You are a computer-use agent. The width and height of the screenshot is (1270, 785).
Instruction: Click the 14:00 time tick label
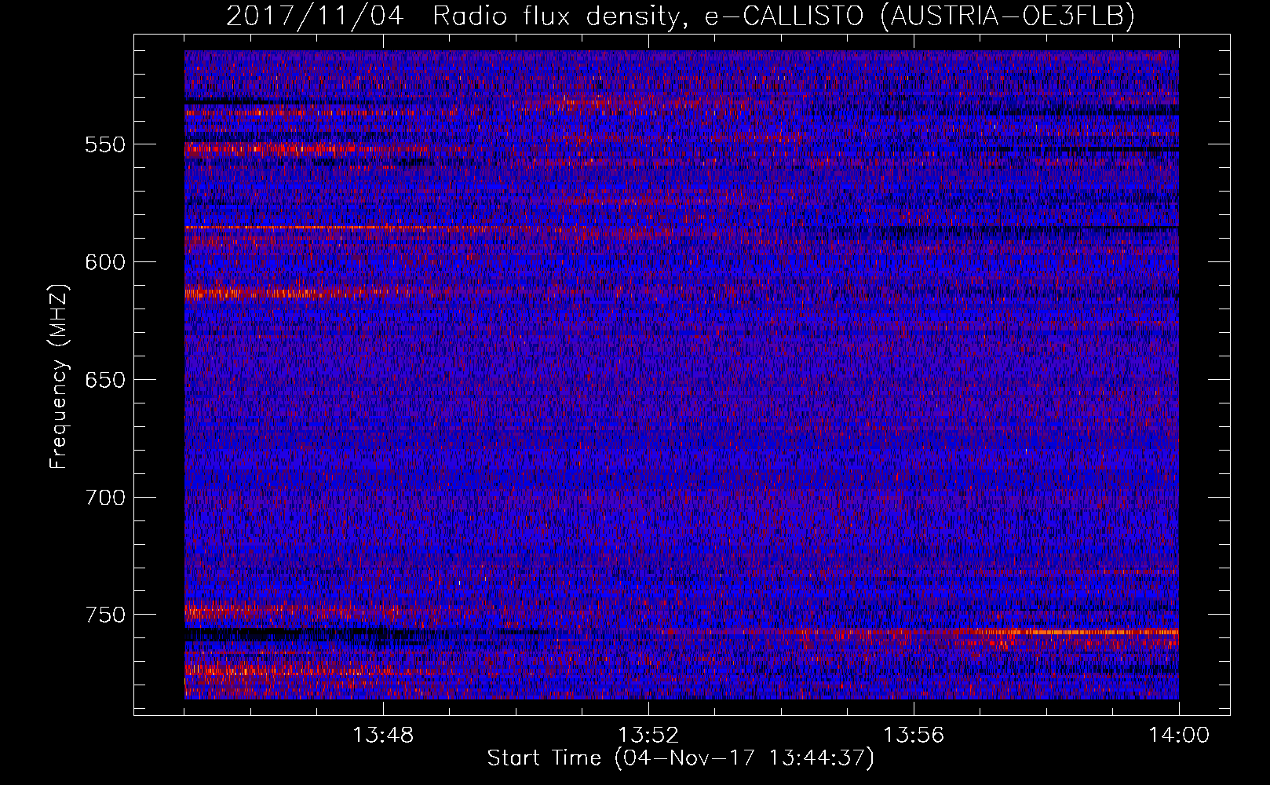click(x=1179, y=736)
